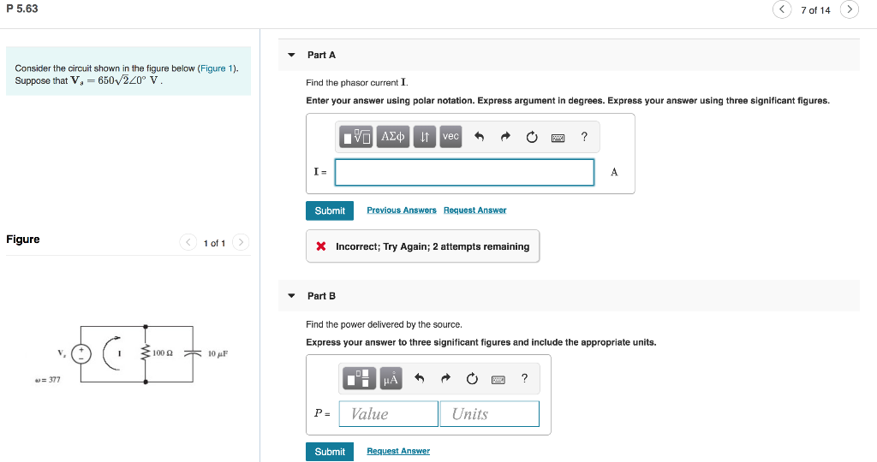Reset the Part A answer field
The height and width of the screenshot is (462, 877).
[x=531, y=137]
